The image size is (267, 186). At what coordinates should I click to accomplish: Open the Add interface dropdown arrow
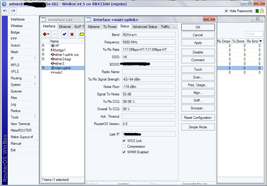(48, 34)
